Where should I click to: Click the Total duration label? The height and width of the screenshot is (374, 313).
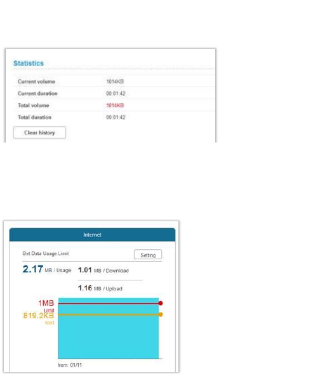(35, 117)
